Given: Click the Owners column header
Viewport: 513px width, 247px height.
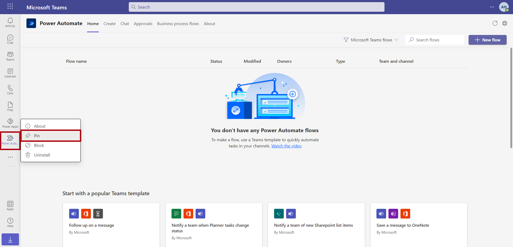Looking at the screenshot, I should point(284,61).
